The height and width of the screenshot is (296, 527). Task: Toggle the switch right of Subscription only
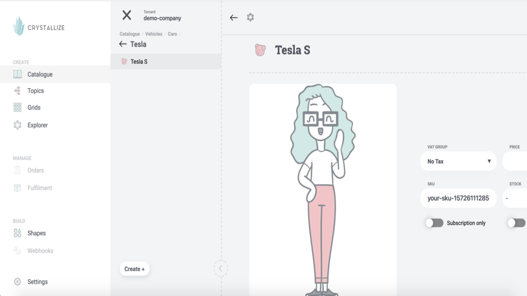(x=516, y=223)
